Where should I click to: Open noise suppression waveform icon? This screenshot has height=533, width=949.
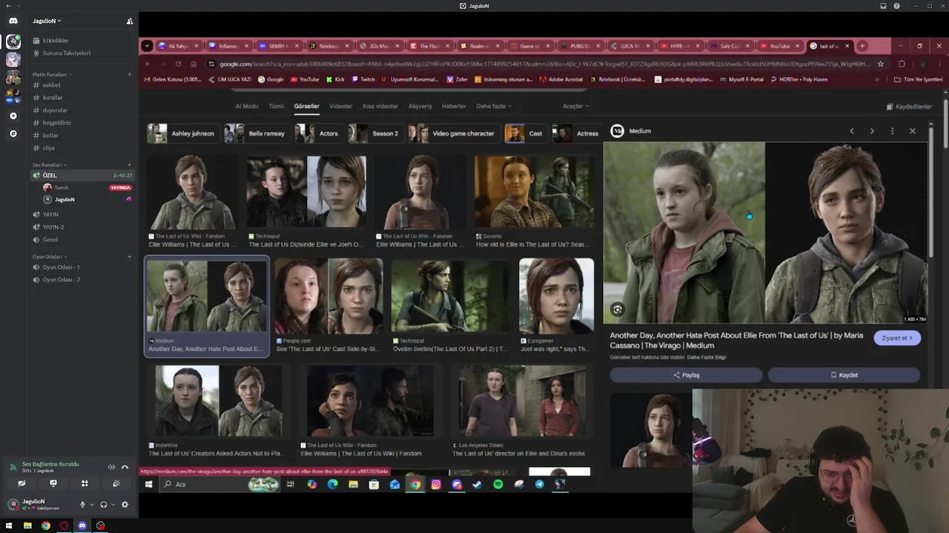click(111, 467)
